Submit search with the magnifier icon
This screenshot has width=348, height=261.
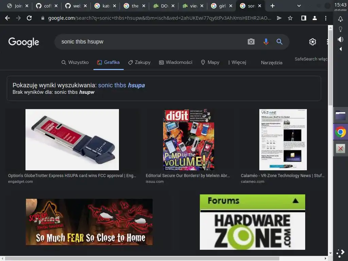[x=279, y=41]
